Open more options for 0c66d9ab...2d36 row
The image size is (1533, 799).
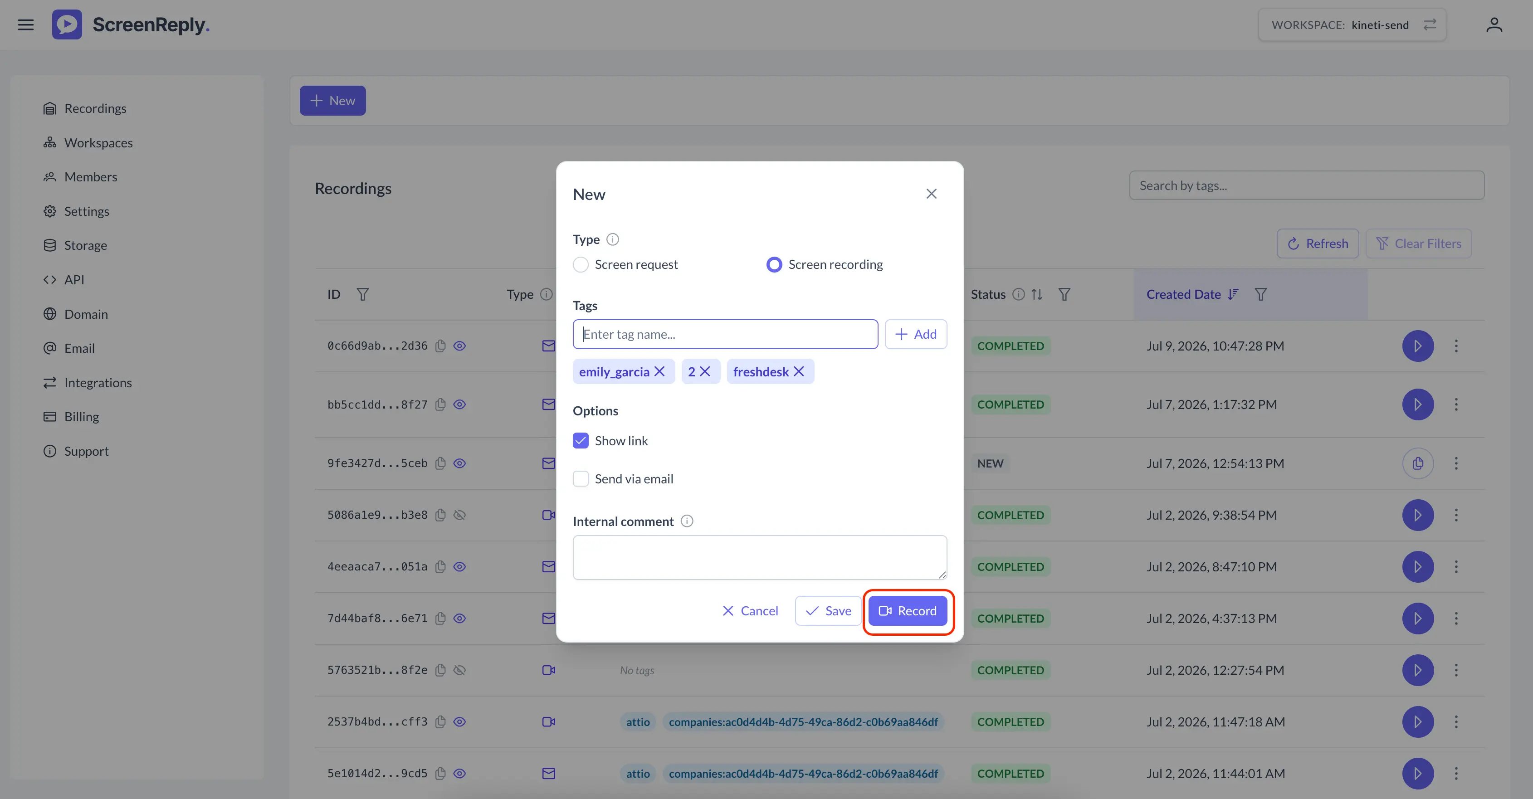tap(1456, 346)
